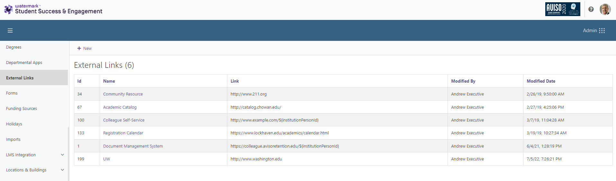Open Departmental Apps in sidebar
This screenshot has width=616, height=181.
pyautogui.click(x=24, y=63)
